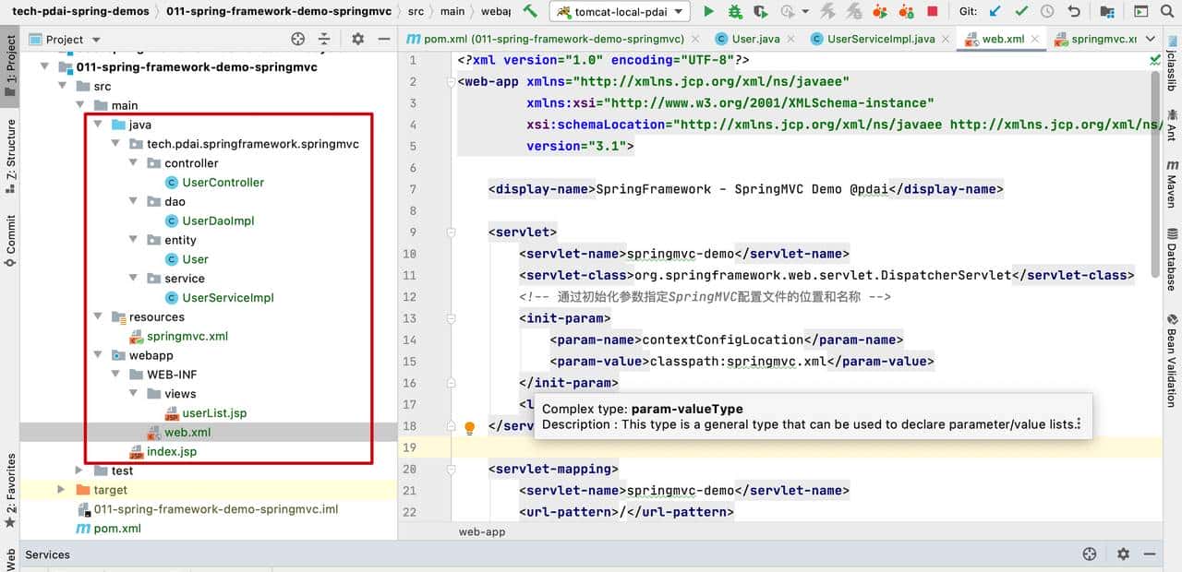
Task: Click the Build project hammer icon
Action: click(530, 12)
